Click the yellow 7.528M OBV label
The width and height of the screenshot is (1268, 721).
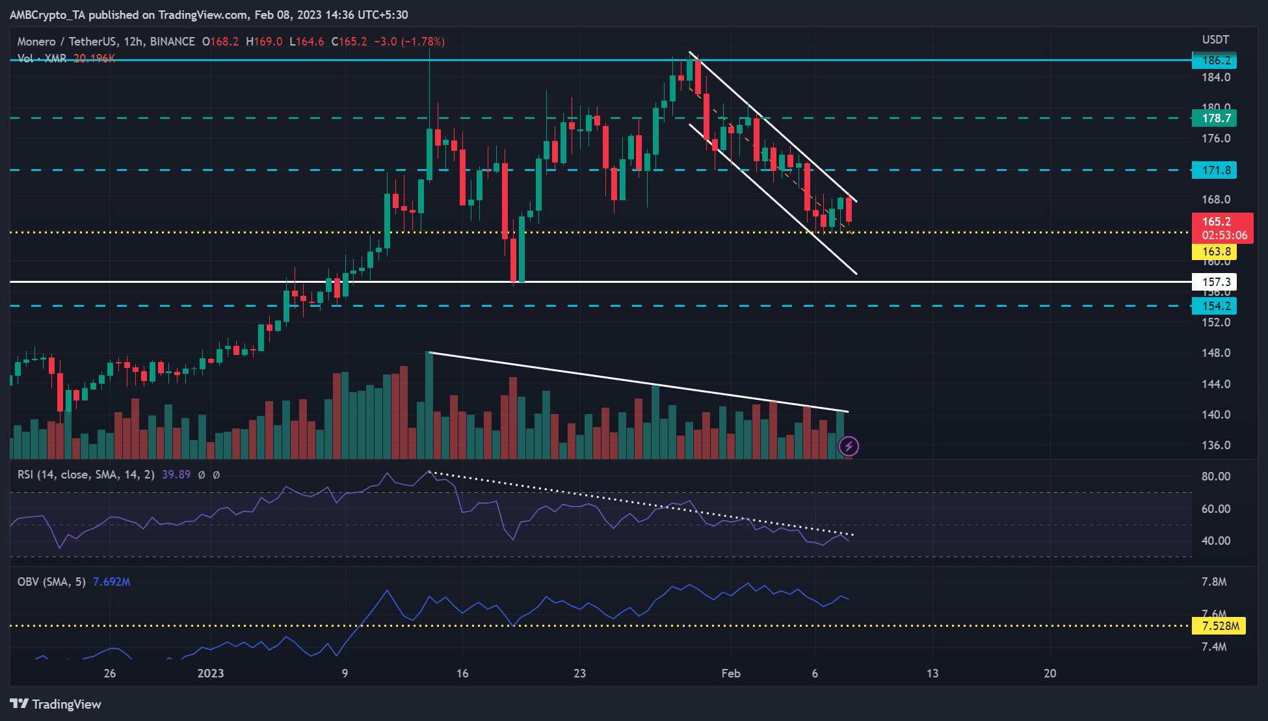(1219, 626)
